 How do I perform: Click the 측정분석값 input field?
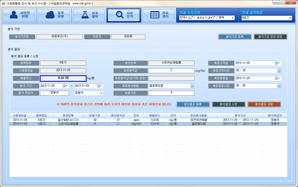click(171, 71)
